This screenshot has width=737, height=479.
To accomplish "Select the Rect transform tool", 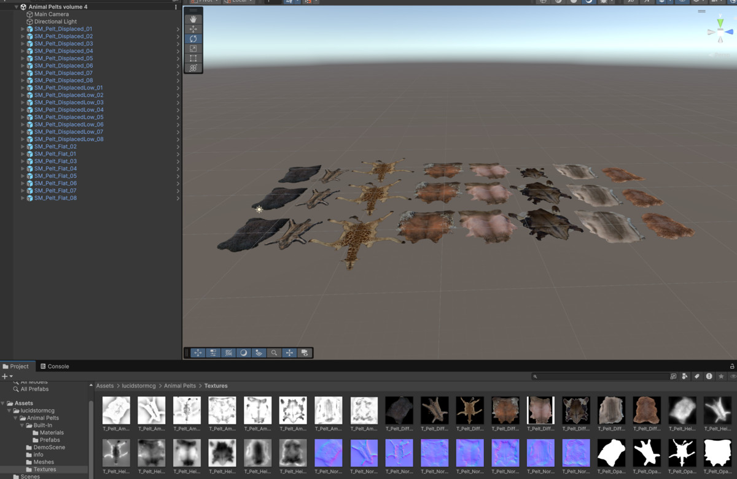I will pyautogui.click(x=193, y=58).
